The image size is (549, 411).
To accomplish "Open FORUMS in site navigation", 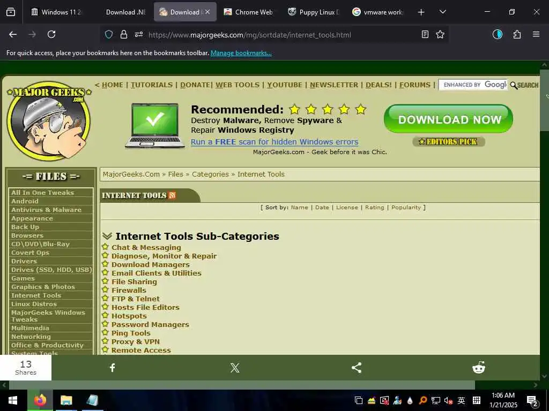I will click(415, 85).
